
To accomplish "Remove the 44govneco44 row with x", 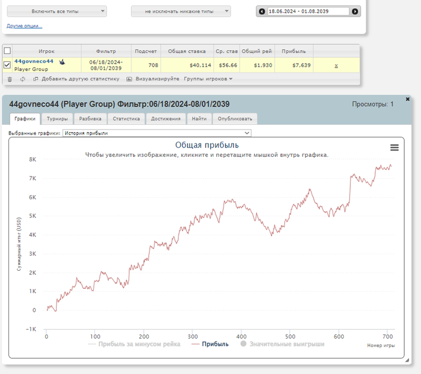I will coord(336,65).
